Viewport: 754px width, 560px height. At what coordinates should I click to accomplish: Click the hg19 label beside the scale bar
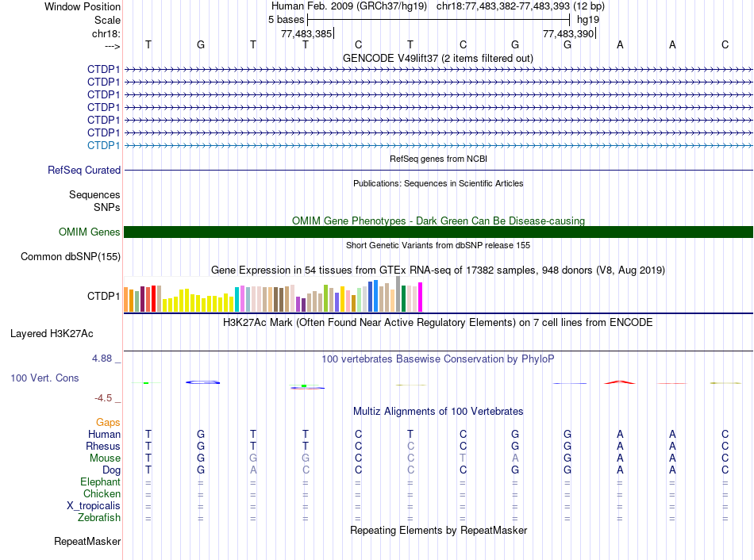coord(588,20)
